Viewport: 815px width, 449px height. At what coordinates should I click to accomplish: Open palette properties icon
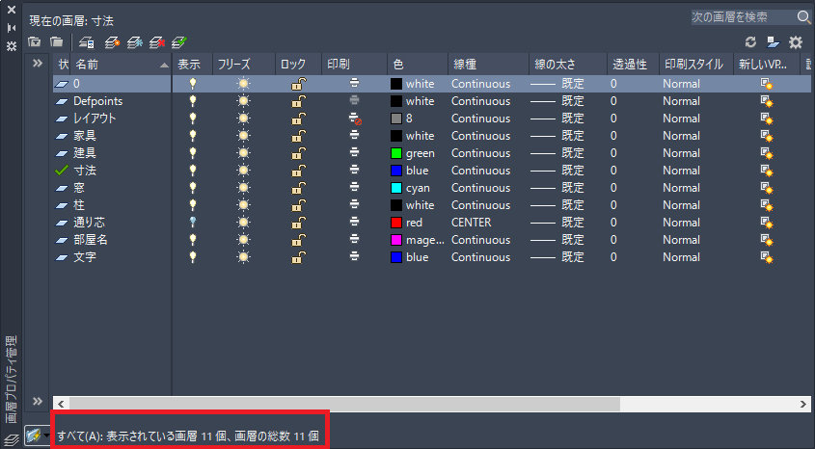[12, 46]
